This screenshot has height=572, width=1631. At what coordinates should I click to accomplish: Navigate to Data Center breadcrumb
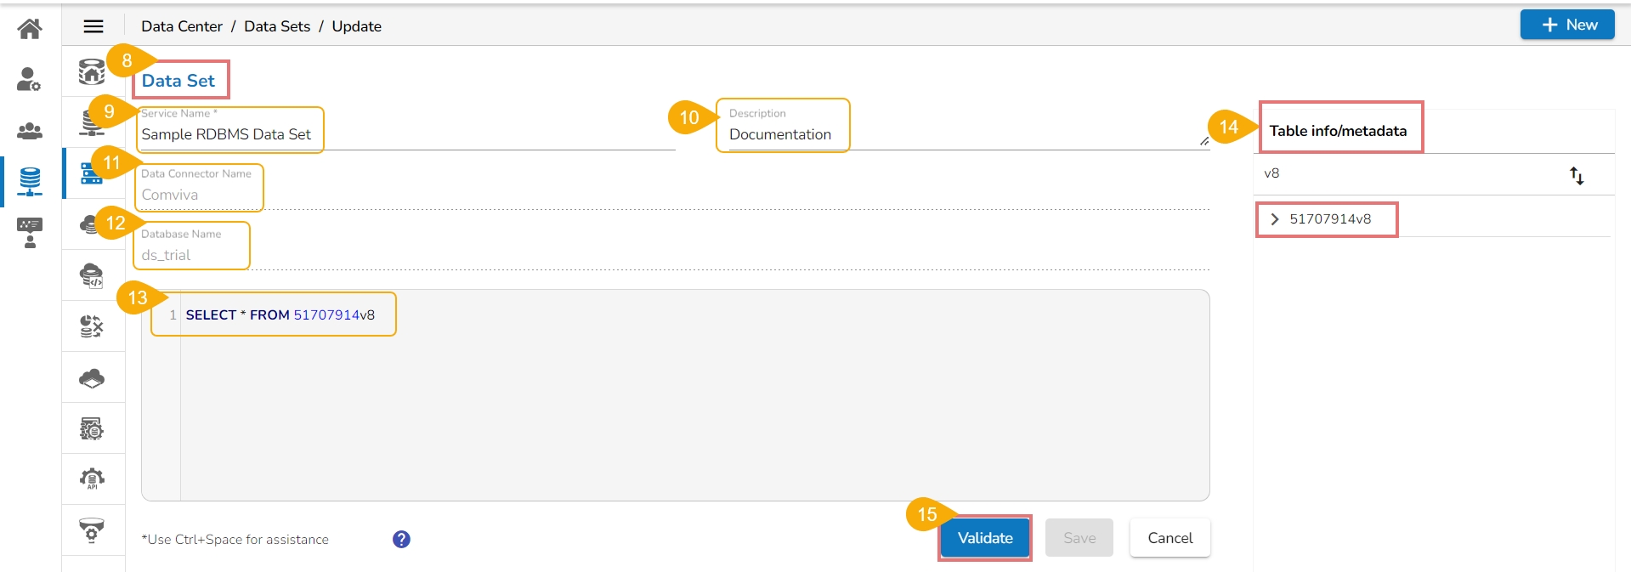pyautogui.click(x=181, y=26)
